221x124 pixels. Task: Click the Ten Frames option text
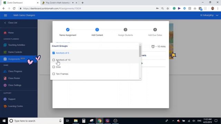(62, 74)
